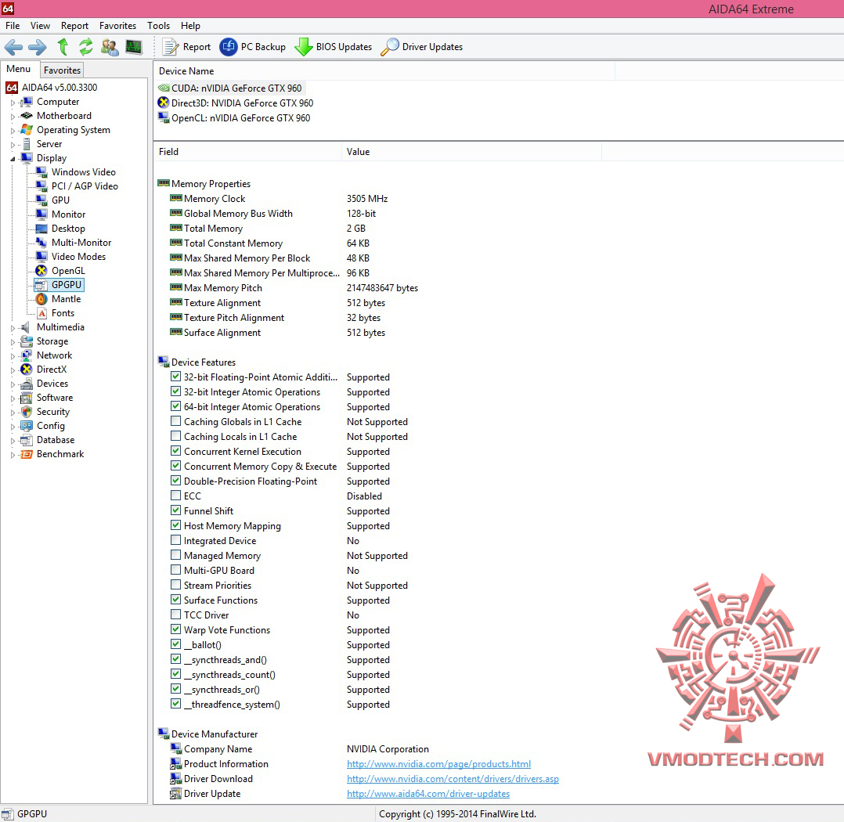This screenshot has width=844, height=822.
Task: Open the Tools menu
Action: click(158, 26)
